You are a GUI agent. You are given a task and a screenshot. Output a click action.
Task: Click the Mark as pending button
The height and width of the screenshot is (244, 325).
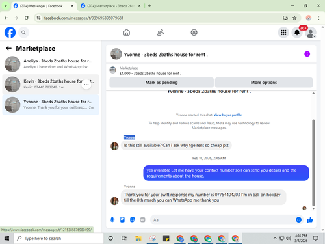[x=161, y=83]
